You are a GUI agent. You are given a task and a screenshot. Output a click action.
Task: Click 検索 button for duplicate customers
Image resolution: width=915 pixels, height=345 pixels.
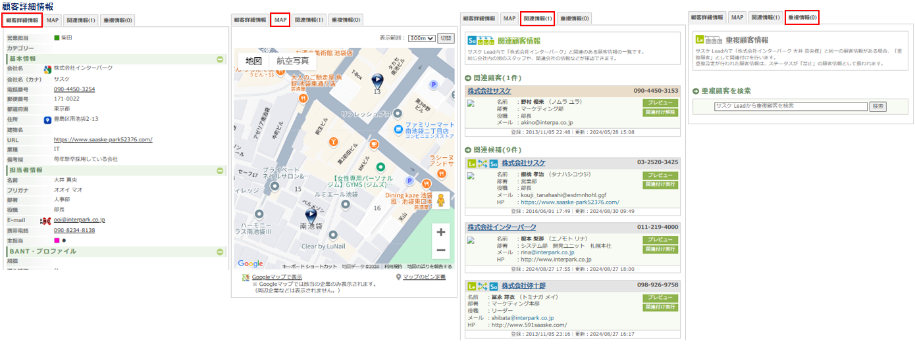click(x=878, y=106)
